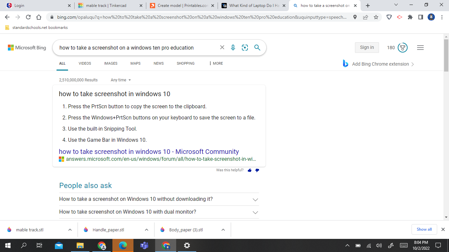
Task: Go to the browser home page
Action: [39, 17]
